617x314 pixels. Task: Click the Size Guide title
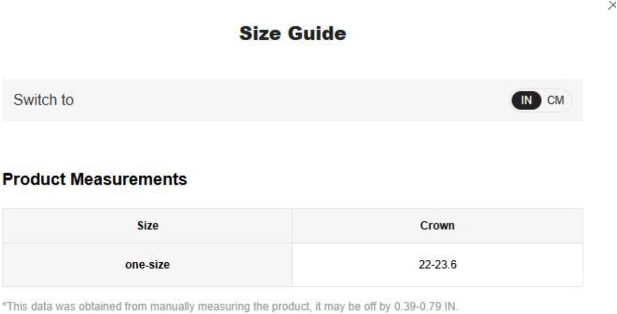pos(292,34)
